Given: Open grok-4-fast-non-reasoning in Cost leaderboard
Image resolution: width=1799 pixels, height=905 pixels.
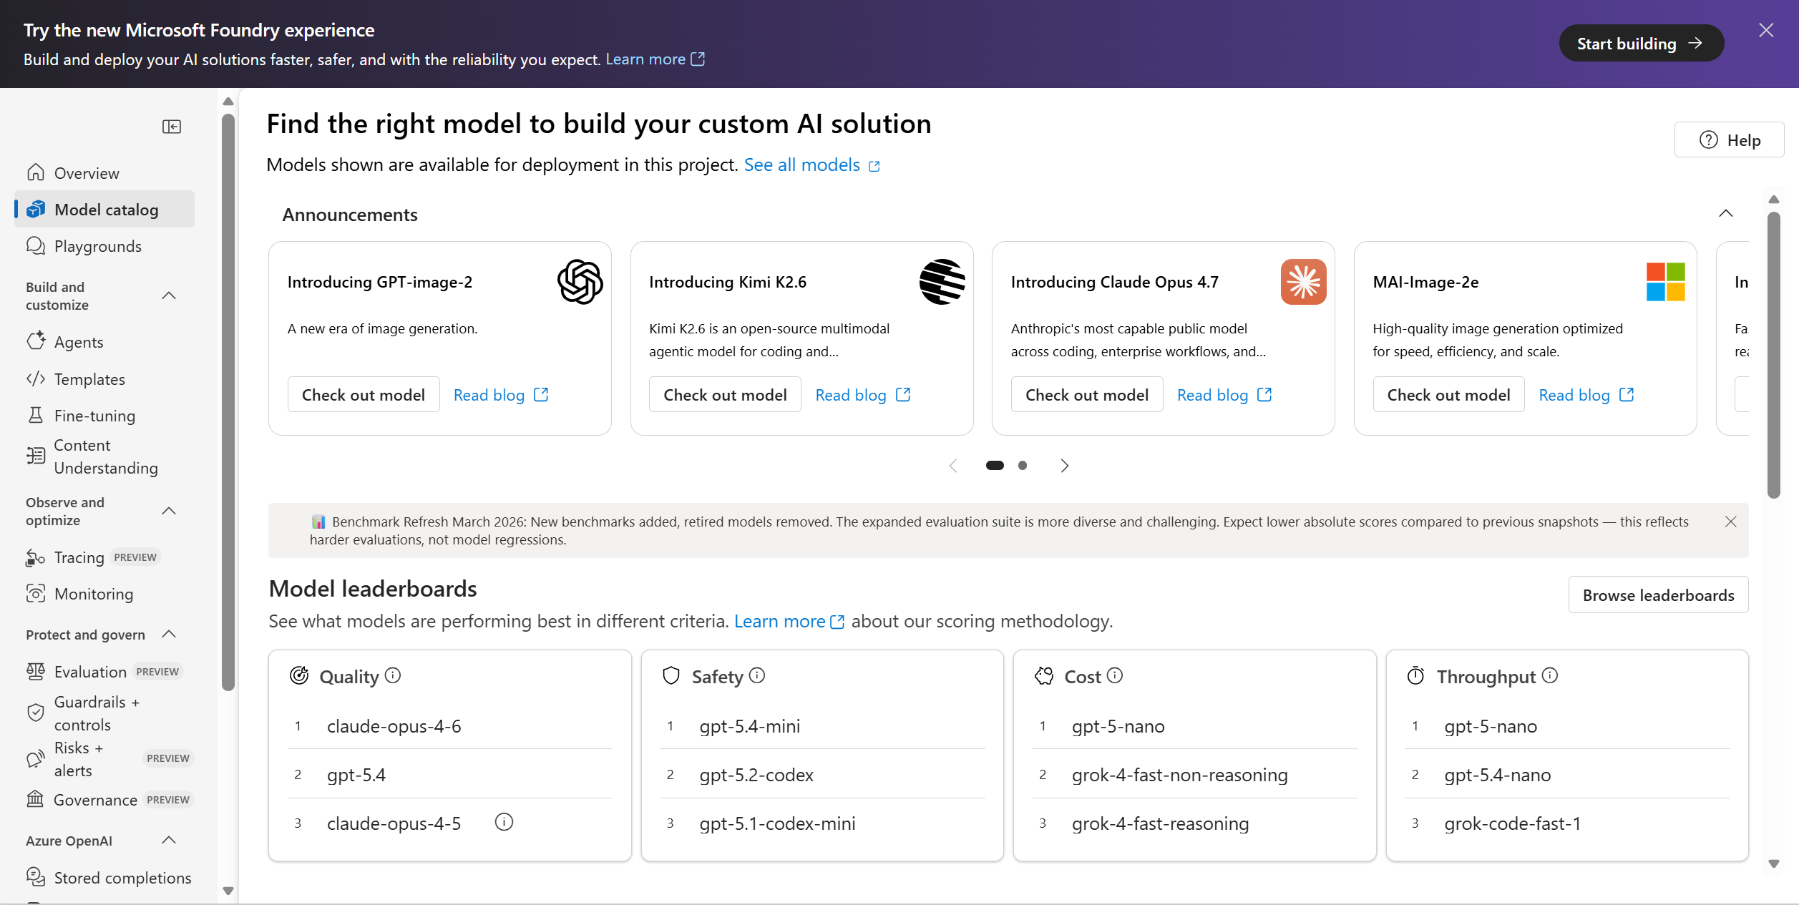Looking at the screenshot, I should 1180,775.
